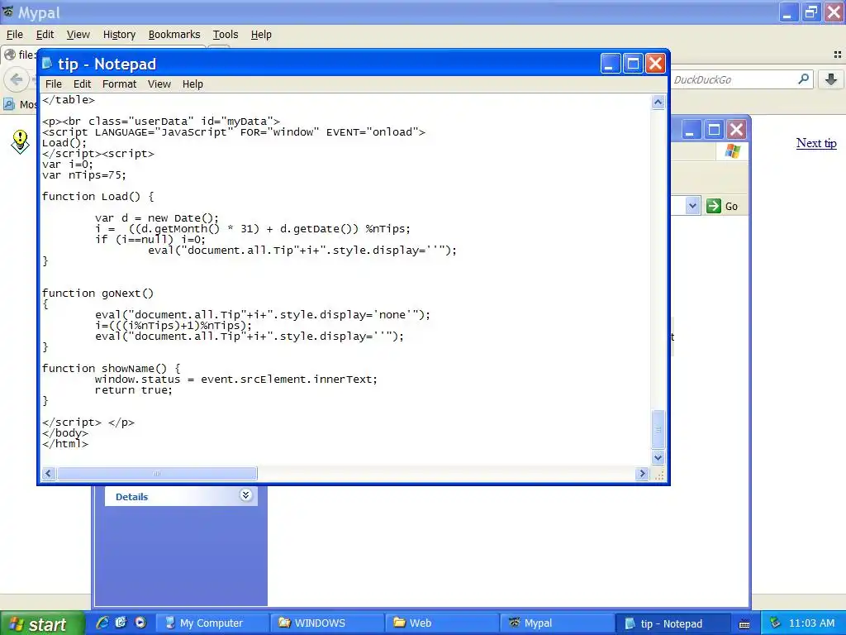Click the Mypal bookmarks bar Most Visited icon
846x635 pixels.
[9, 104]
